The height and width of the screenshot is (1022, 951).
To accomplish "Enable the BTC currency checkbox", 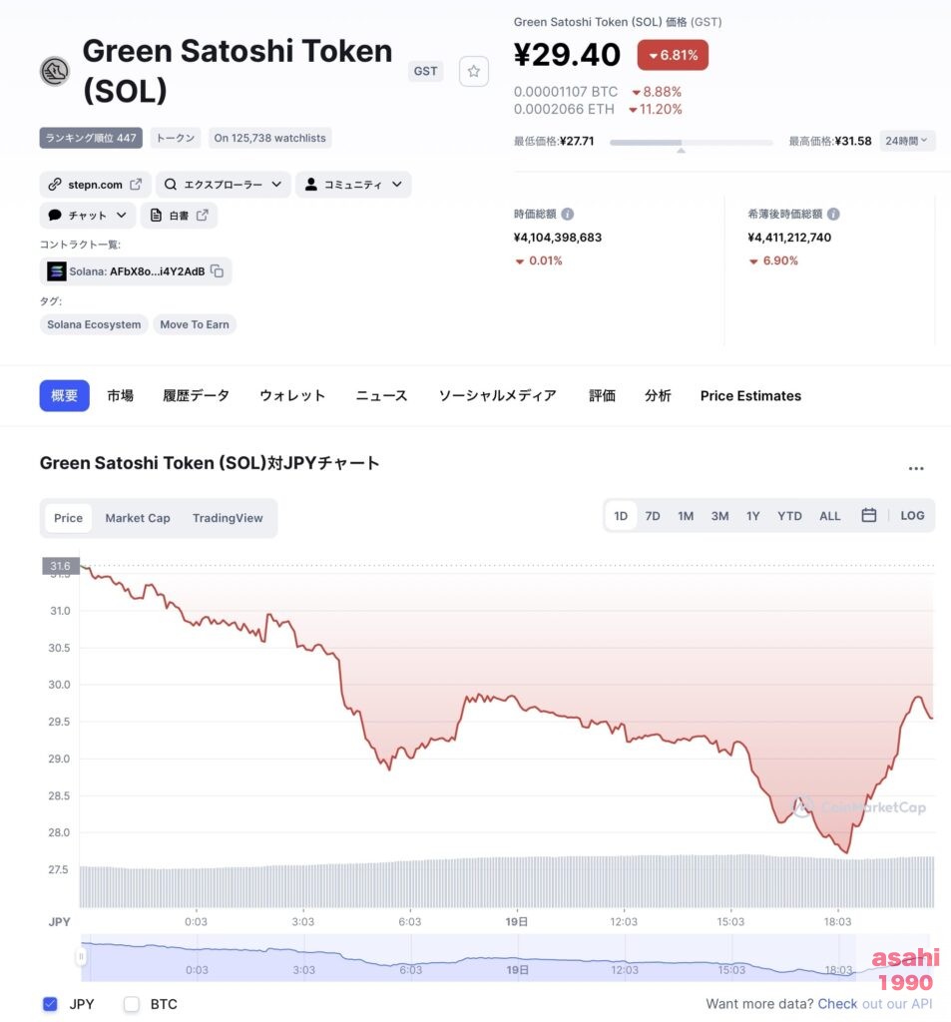I will tap(132, 1004).
